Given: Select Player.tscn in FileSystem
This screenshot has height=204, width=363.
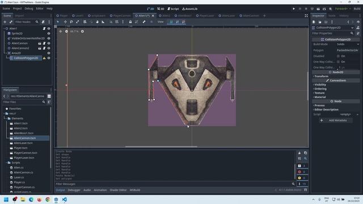Looking at the screenshot, I should (x=20, y=148).
